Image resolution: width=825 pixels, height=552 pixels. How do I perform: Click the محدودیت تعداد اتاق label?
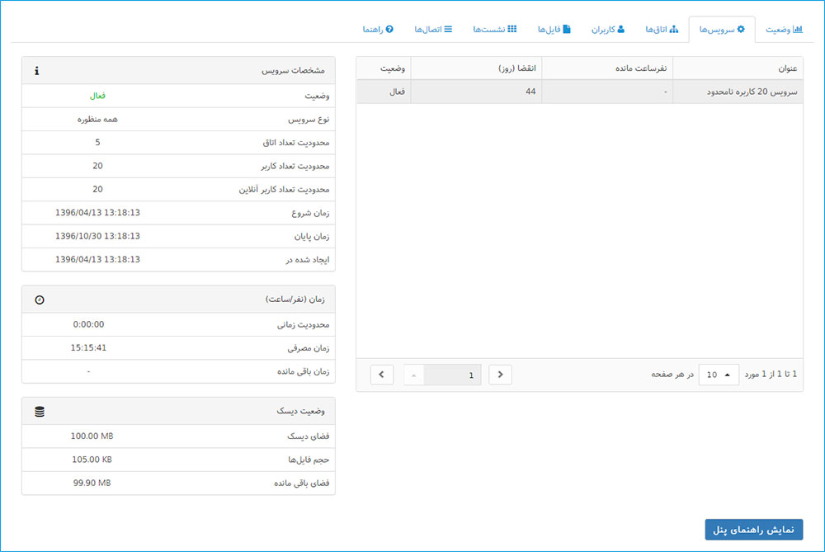click(x=295, y=143)
